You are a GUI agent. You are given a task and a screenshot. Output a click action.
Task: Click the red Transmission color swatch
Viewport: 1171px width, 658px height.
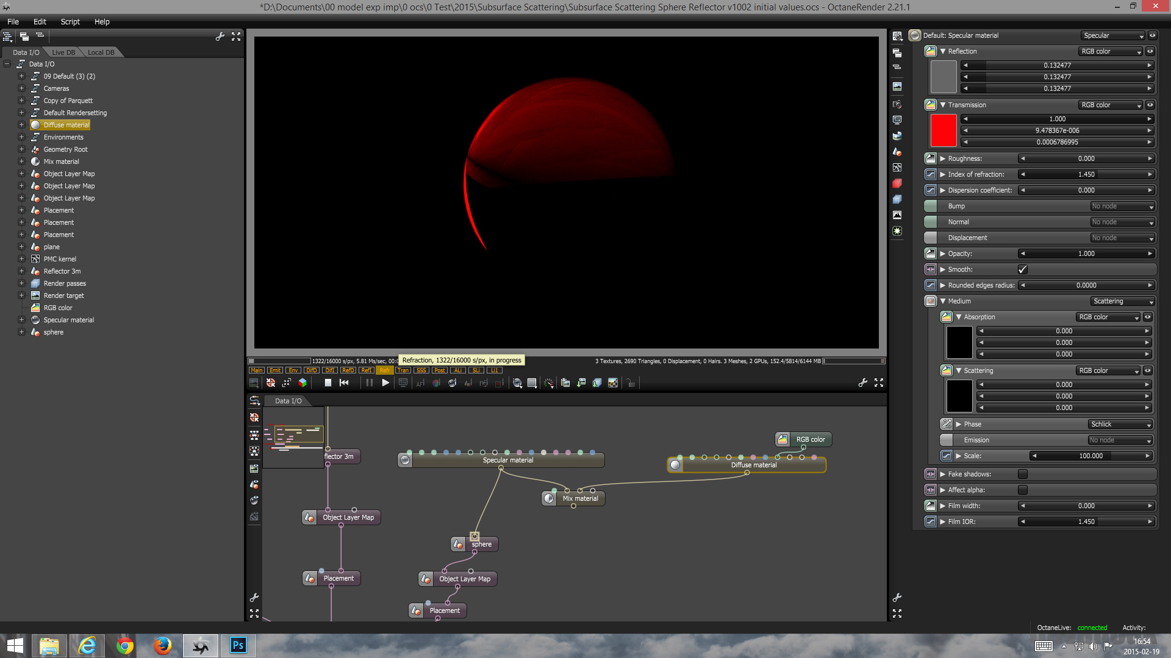tap(943, 130)
